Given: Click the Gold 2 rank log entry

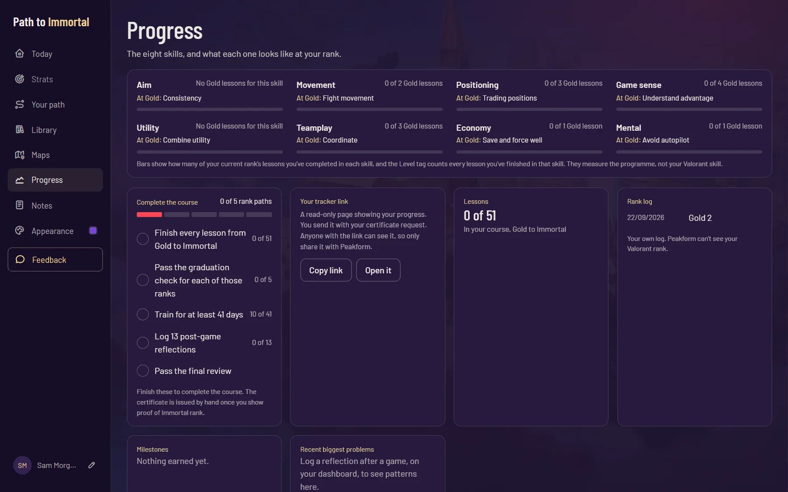Looking at the screenshot, I should 700,218.
